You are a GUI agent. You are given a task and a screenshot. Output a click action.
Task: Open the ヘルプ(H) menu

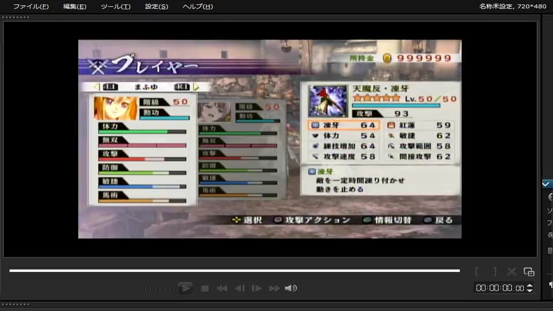click(198, 6)
